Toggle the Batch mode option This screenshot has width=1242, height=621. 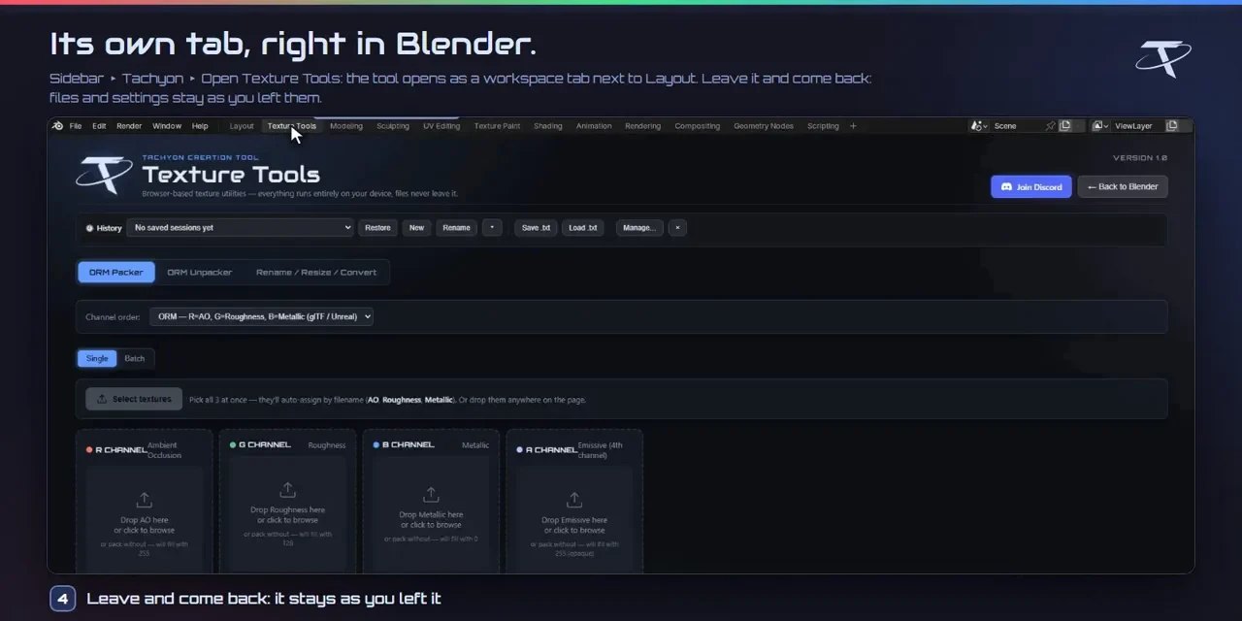tap(135, 359)
